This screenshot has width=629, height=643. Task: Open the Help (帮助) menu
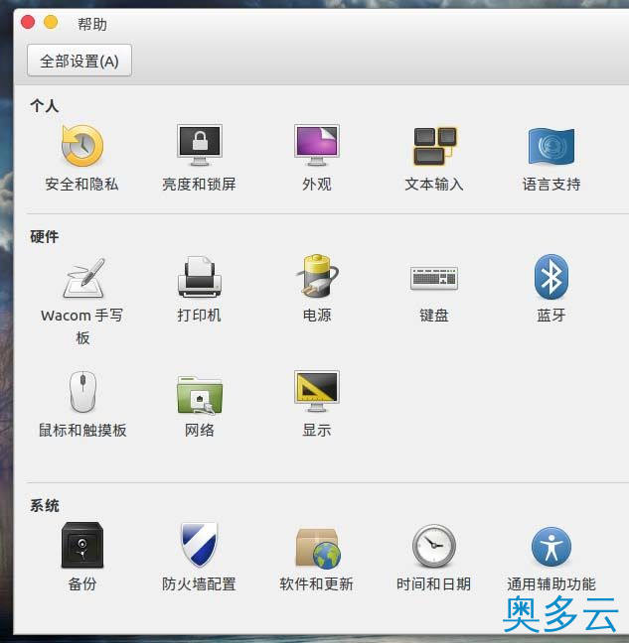(92, 24)
